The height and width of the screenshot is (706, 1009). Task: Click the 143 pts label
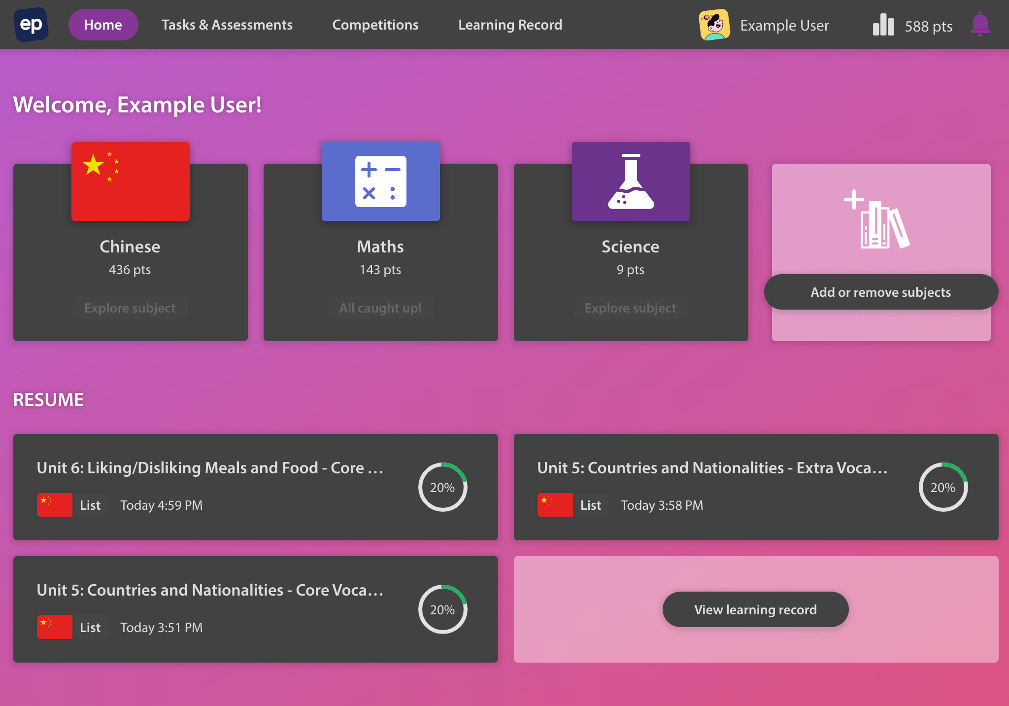(x=380, y=270)
